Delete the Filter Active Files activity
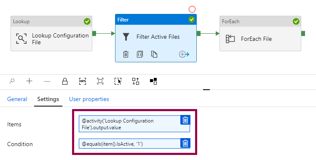316x160 pixels. click(126, 54)
